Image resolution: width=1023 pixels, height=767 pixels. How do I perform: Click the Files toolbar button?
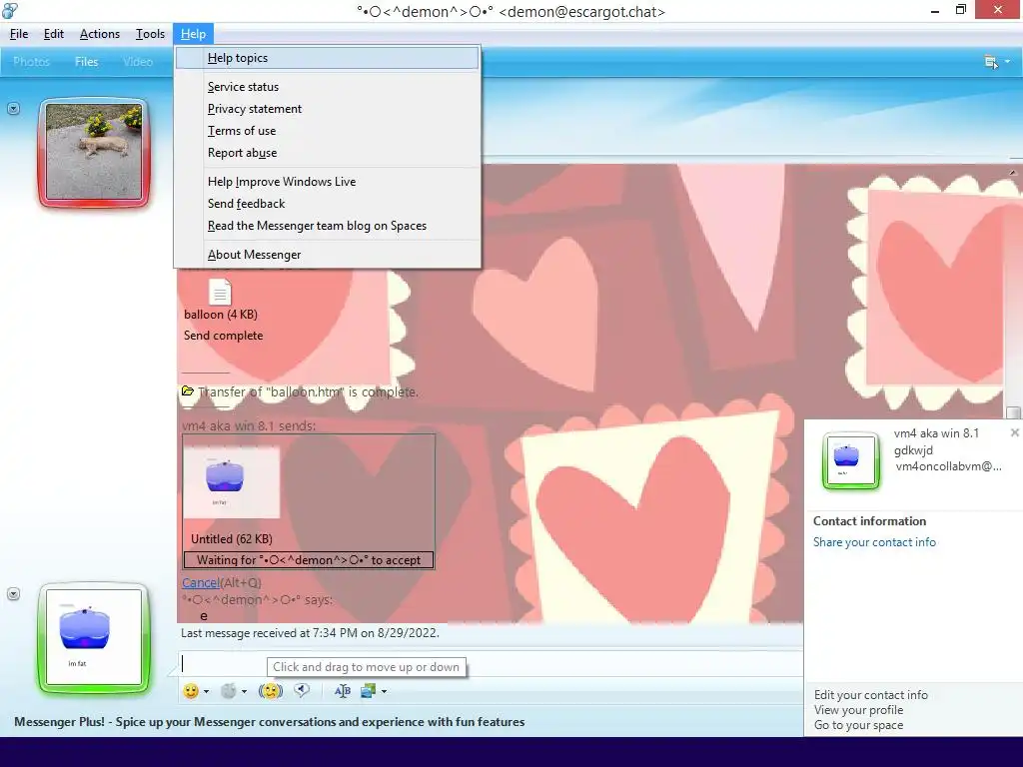[x=86, y=62]
